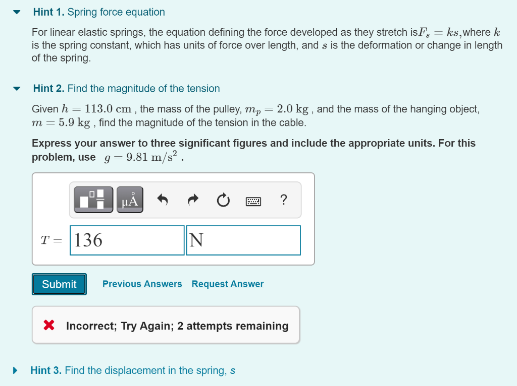The image size is (517, 386).
Task: Open the math templates formatting tool
Action: (92, 199)
